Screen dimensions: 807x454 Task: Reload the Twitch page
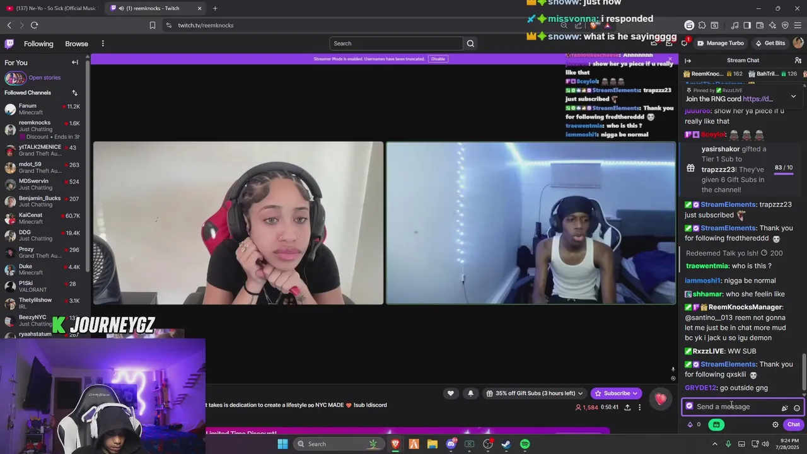[34, 25]
